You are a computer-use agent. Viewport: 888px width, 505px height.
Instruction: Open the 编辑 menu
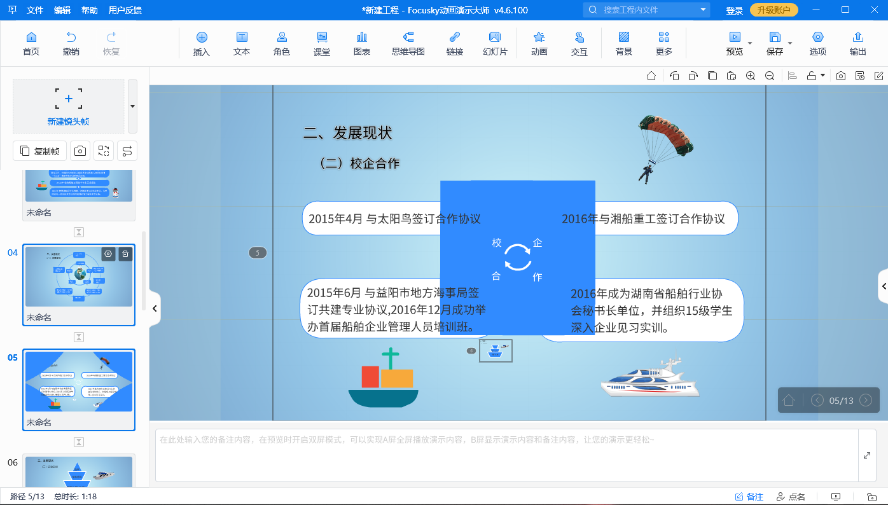[62, 10]
